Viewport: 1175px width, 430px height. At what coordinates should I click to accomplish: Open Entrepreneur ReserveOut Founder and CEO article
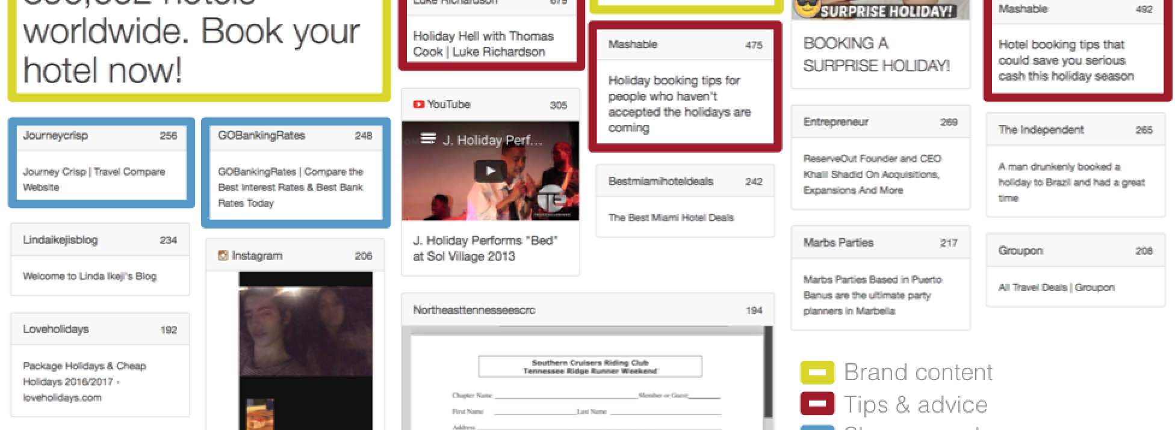click(x=872, y=174)
